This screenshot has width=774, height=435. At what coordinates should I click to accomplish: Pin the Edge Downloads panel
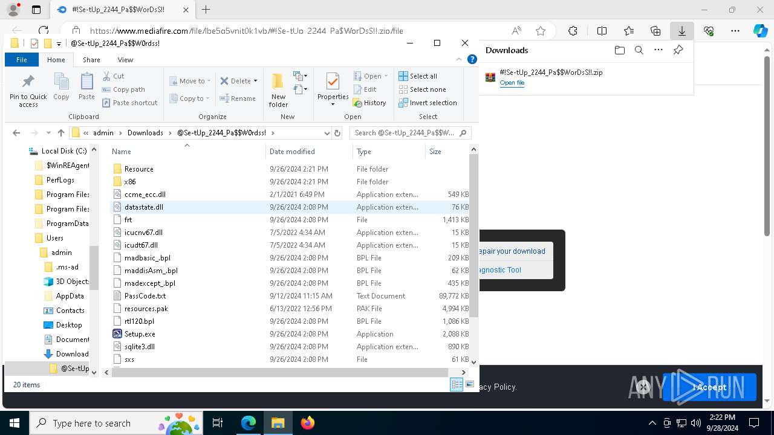tap(678, 50)
